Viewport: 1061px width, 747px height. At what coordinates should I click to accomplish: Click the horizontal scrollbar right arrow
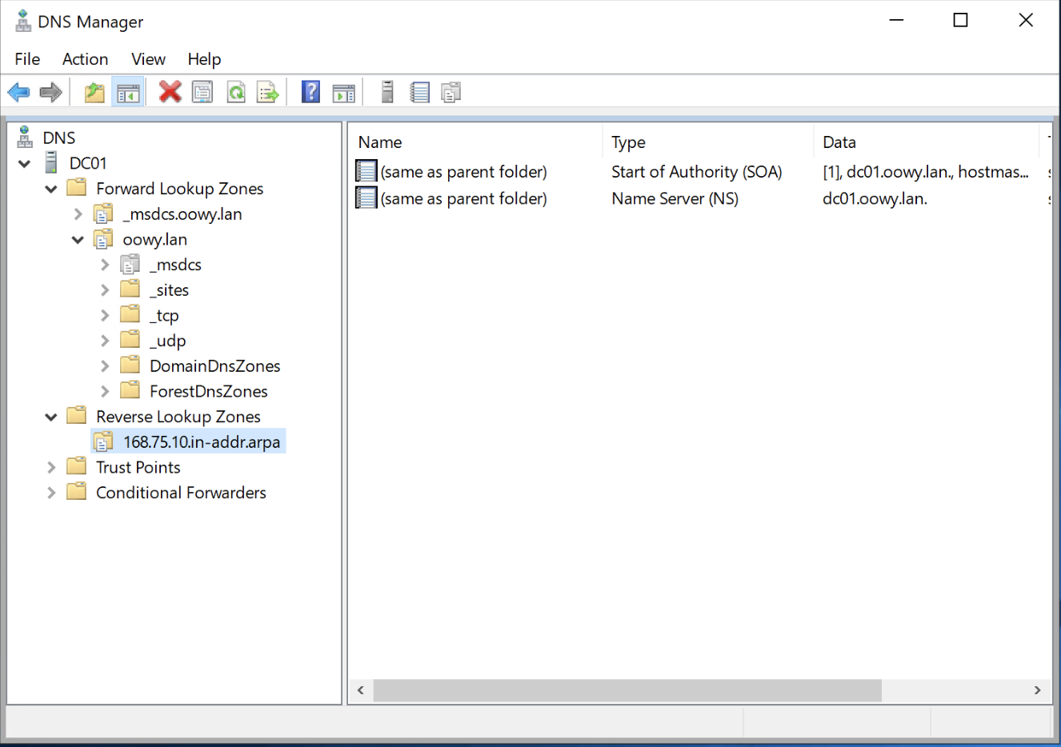click(x=1037, y=690)
